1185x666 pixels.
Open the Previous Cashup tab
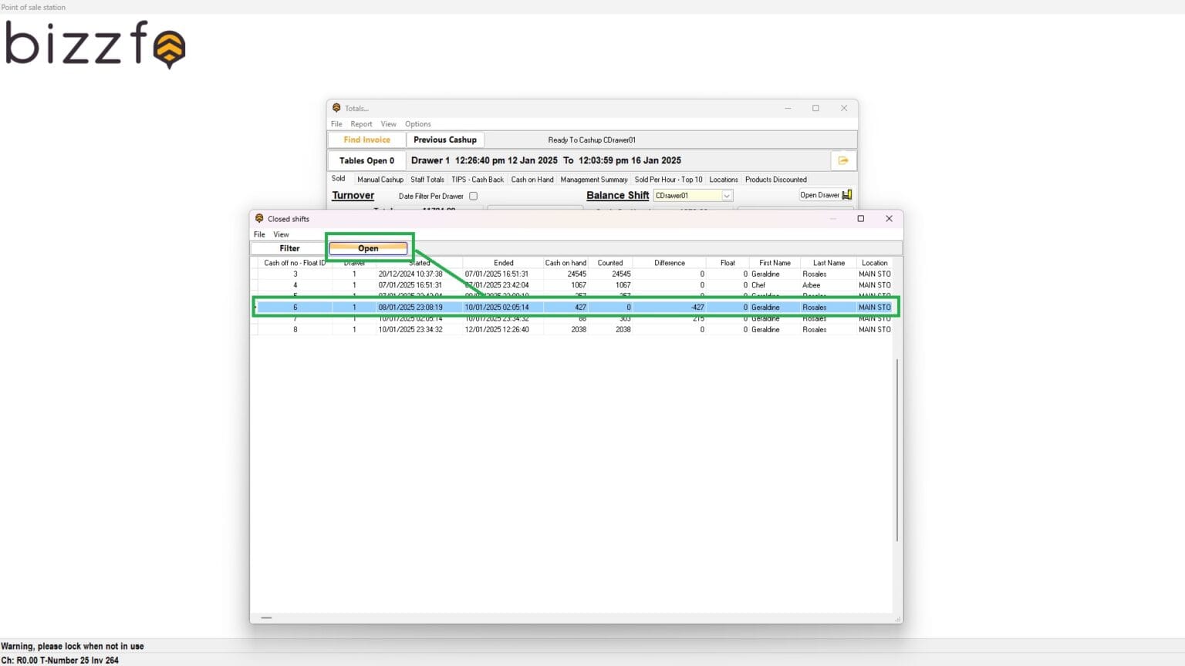pos(445,140)
